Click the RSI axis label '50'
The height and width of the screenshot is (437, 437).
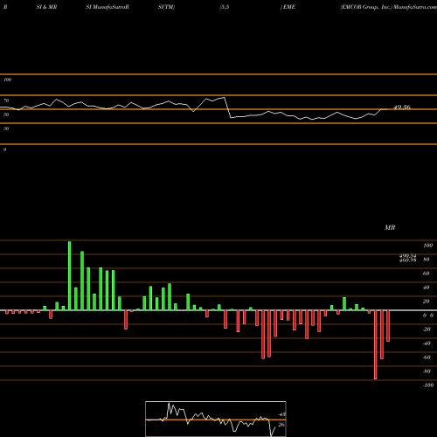[x=6, y=114]
